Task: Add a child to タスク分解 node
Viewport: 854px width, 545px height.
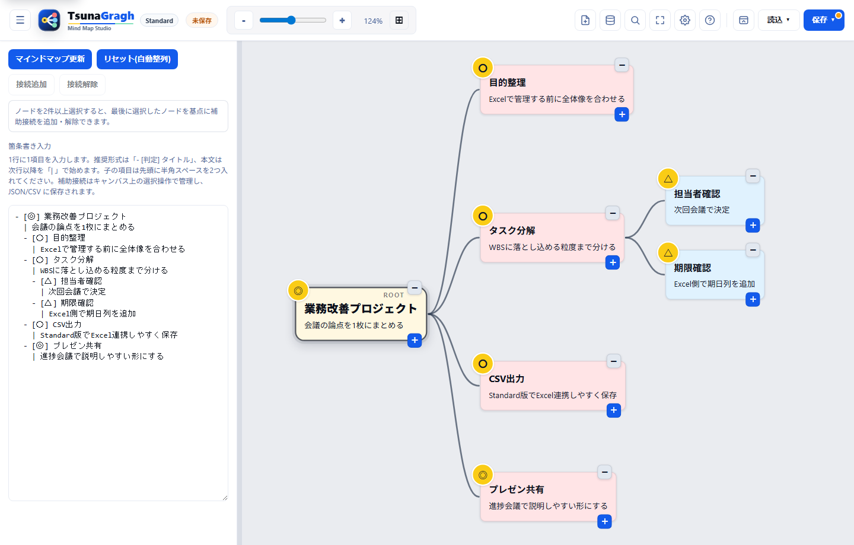Action: coord(613,262)
